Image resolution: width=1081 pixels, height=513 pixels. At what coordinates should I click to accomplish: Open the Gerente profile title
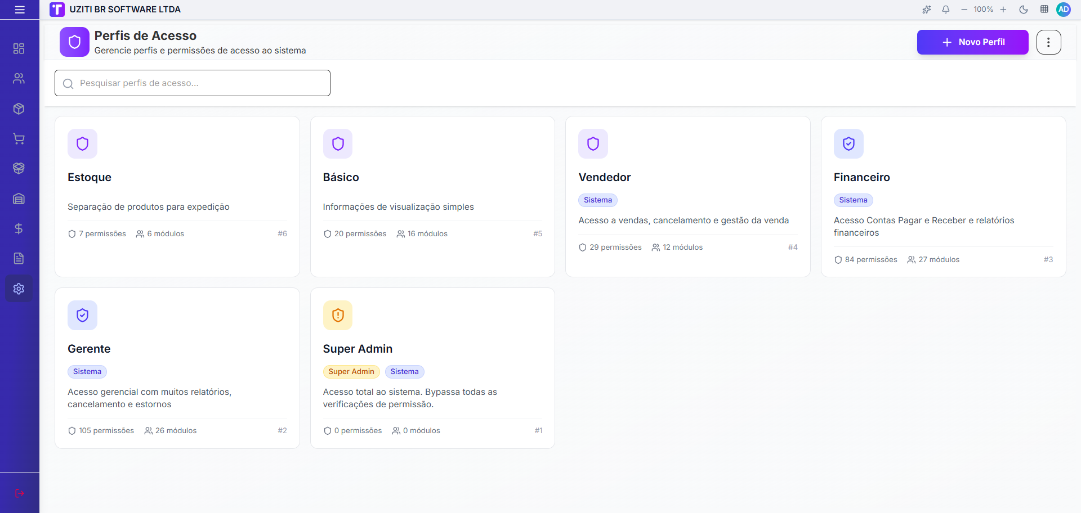89,349
